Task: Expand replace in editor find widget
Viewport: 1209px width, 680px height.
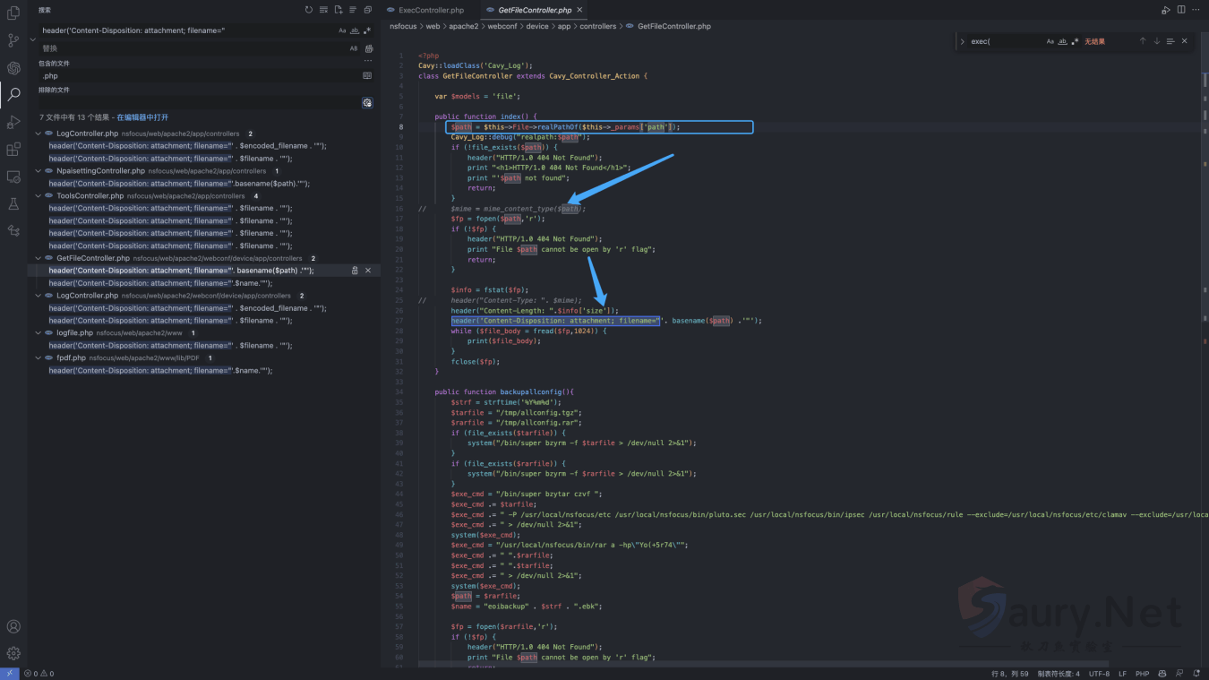Action: coord(962,41)
